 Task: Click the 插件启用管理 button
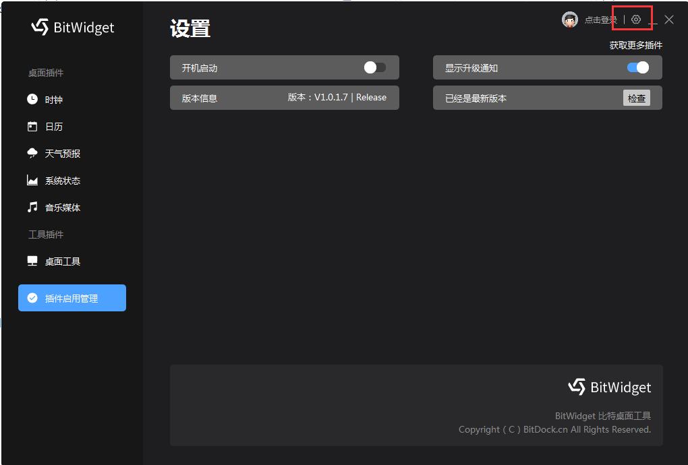tap(72, 298)
